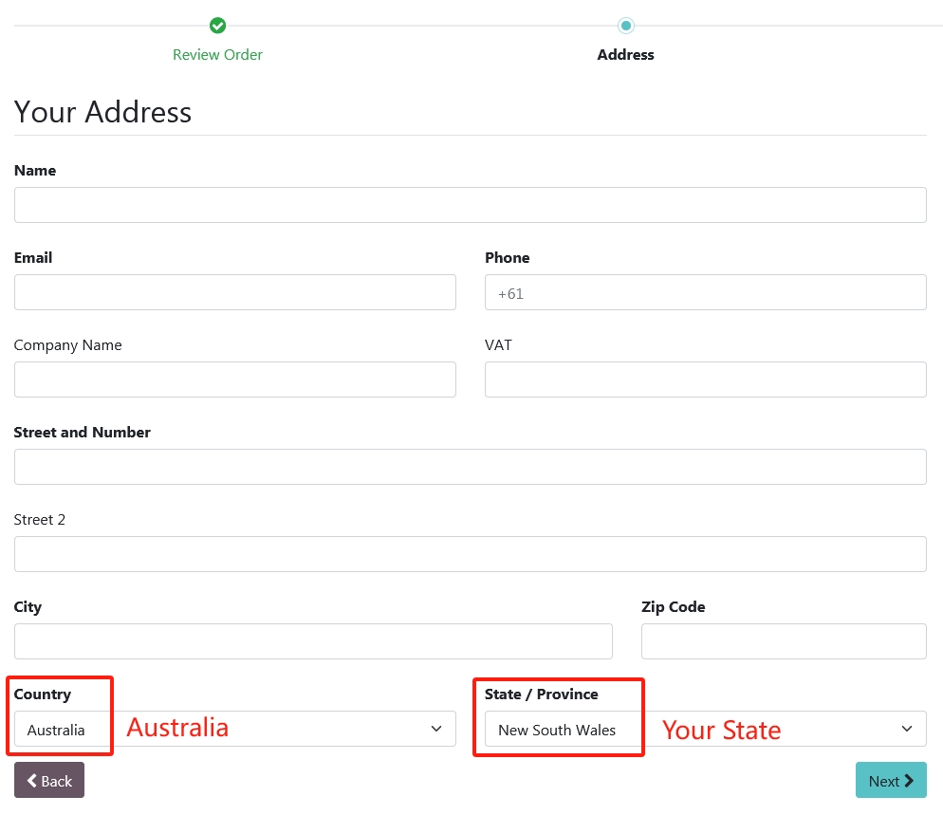Click the Zip Code input field
Image resolution: width=943 pixels, height=815 pixels.
[x=784, y=640]
